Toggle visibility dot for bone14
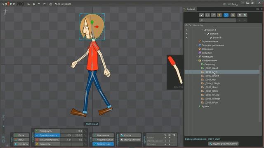The image size is (264, 148). 186,30
